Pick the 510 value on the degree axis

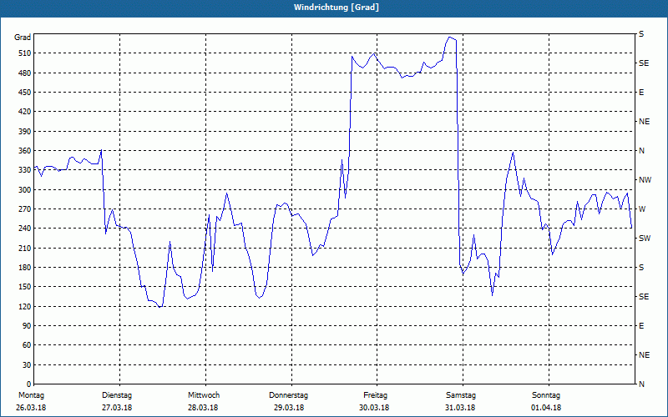[x=24, y=53]
